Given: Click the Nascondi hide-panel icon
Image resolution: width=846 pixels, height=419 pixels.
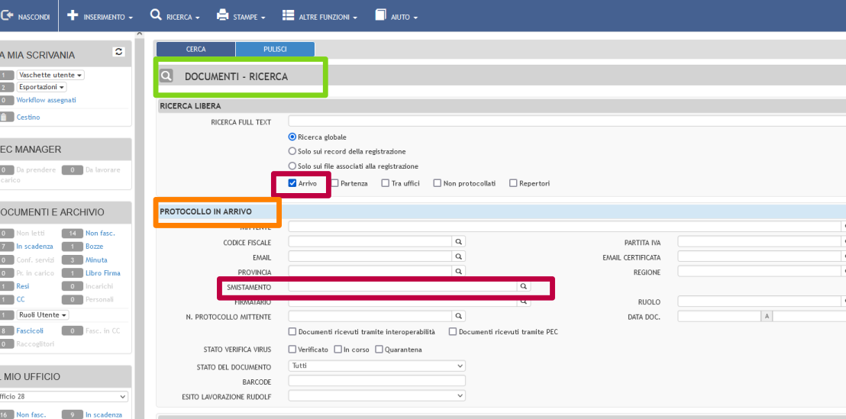Looking at the screenshot, I should click(x=7, y=15).
